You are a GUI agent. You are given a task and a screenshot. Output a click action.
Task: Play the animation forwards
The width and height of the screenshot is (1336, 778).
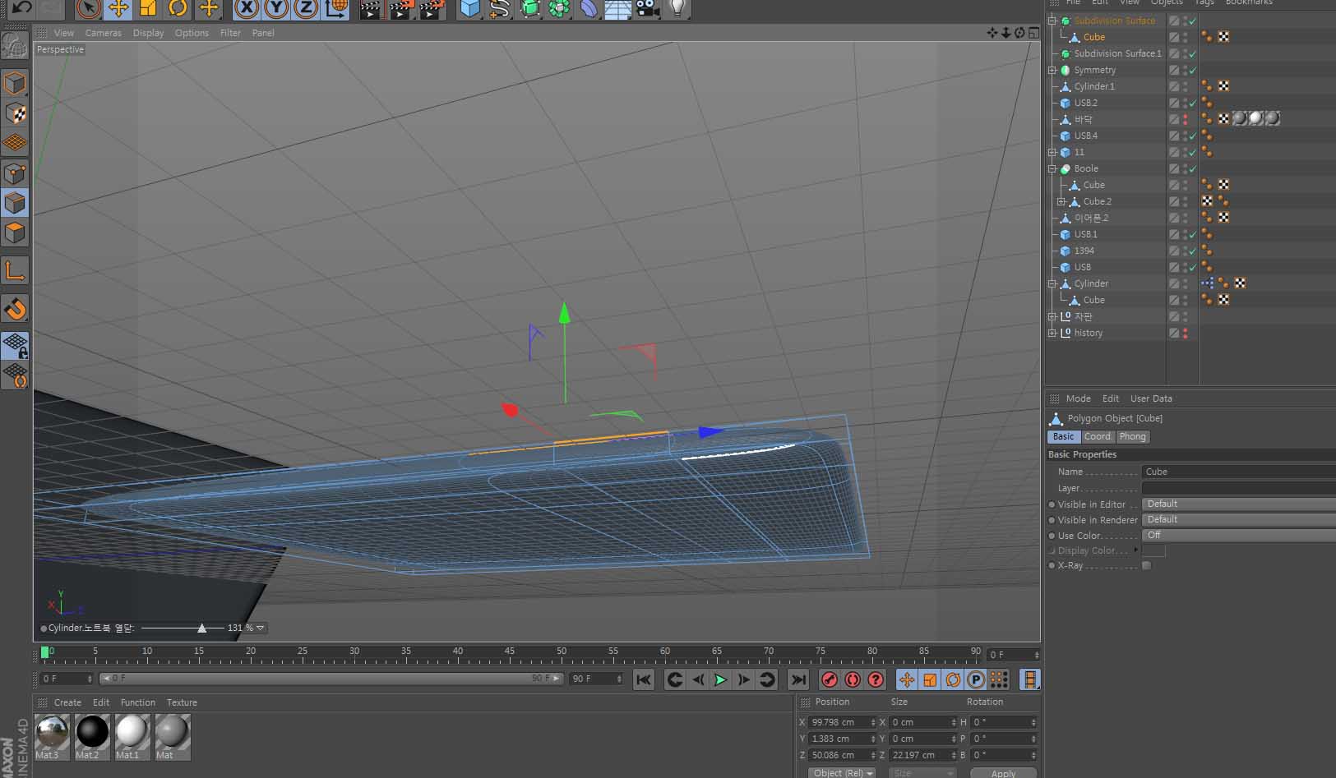[720, 679]
